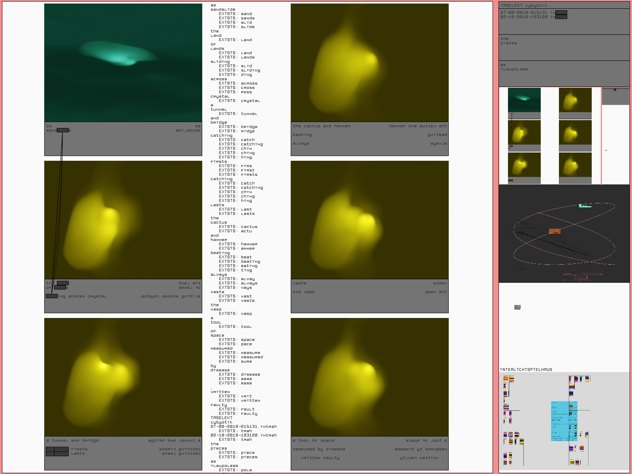Click the dark block over 'as sandslide' caption
The height and width of the screenshot is (474, 632).
63,130
